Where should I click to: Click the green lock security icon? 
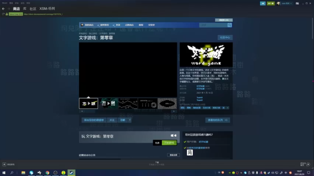pos(7,14)
